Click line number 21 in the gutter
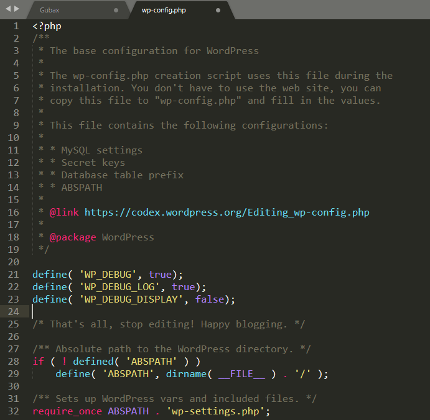Viewport: 430px width, 420px height. point(14,275)
